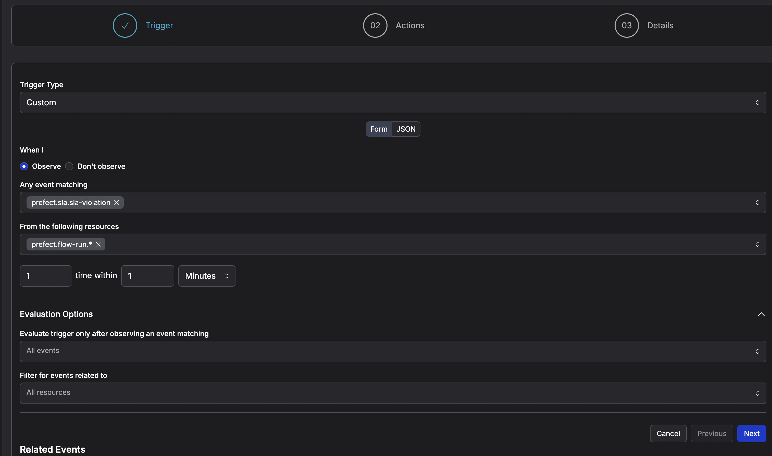Select the Observe radio button
Viewport: 772px width, 456px height.
pos(24,166)
